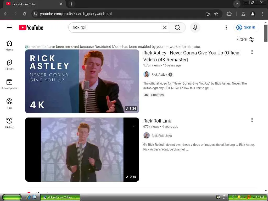Open YouTube settings three-dot menu
The width and height of the screenshot is (268, 201).
[226, 27]
